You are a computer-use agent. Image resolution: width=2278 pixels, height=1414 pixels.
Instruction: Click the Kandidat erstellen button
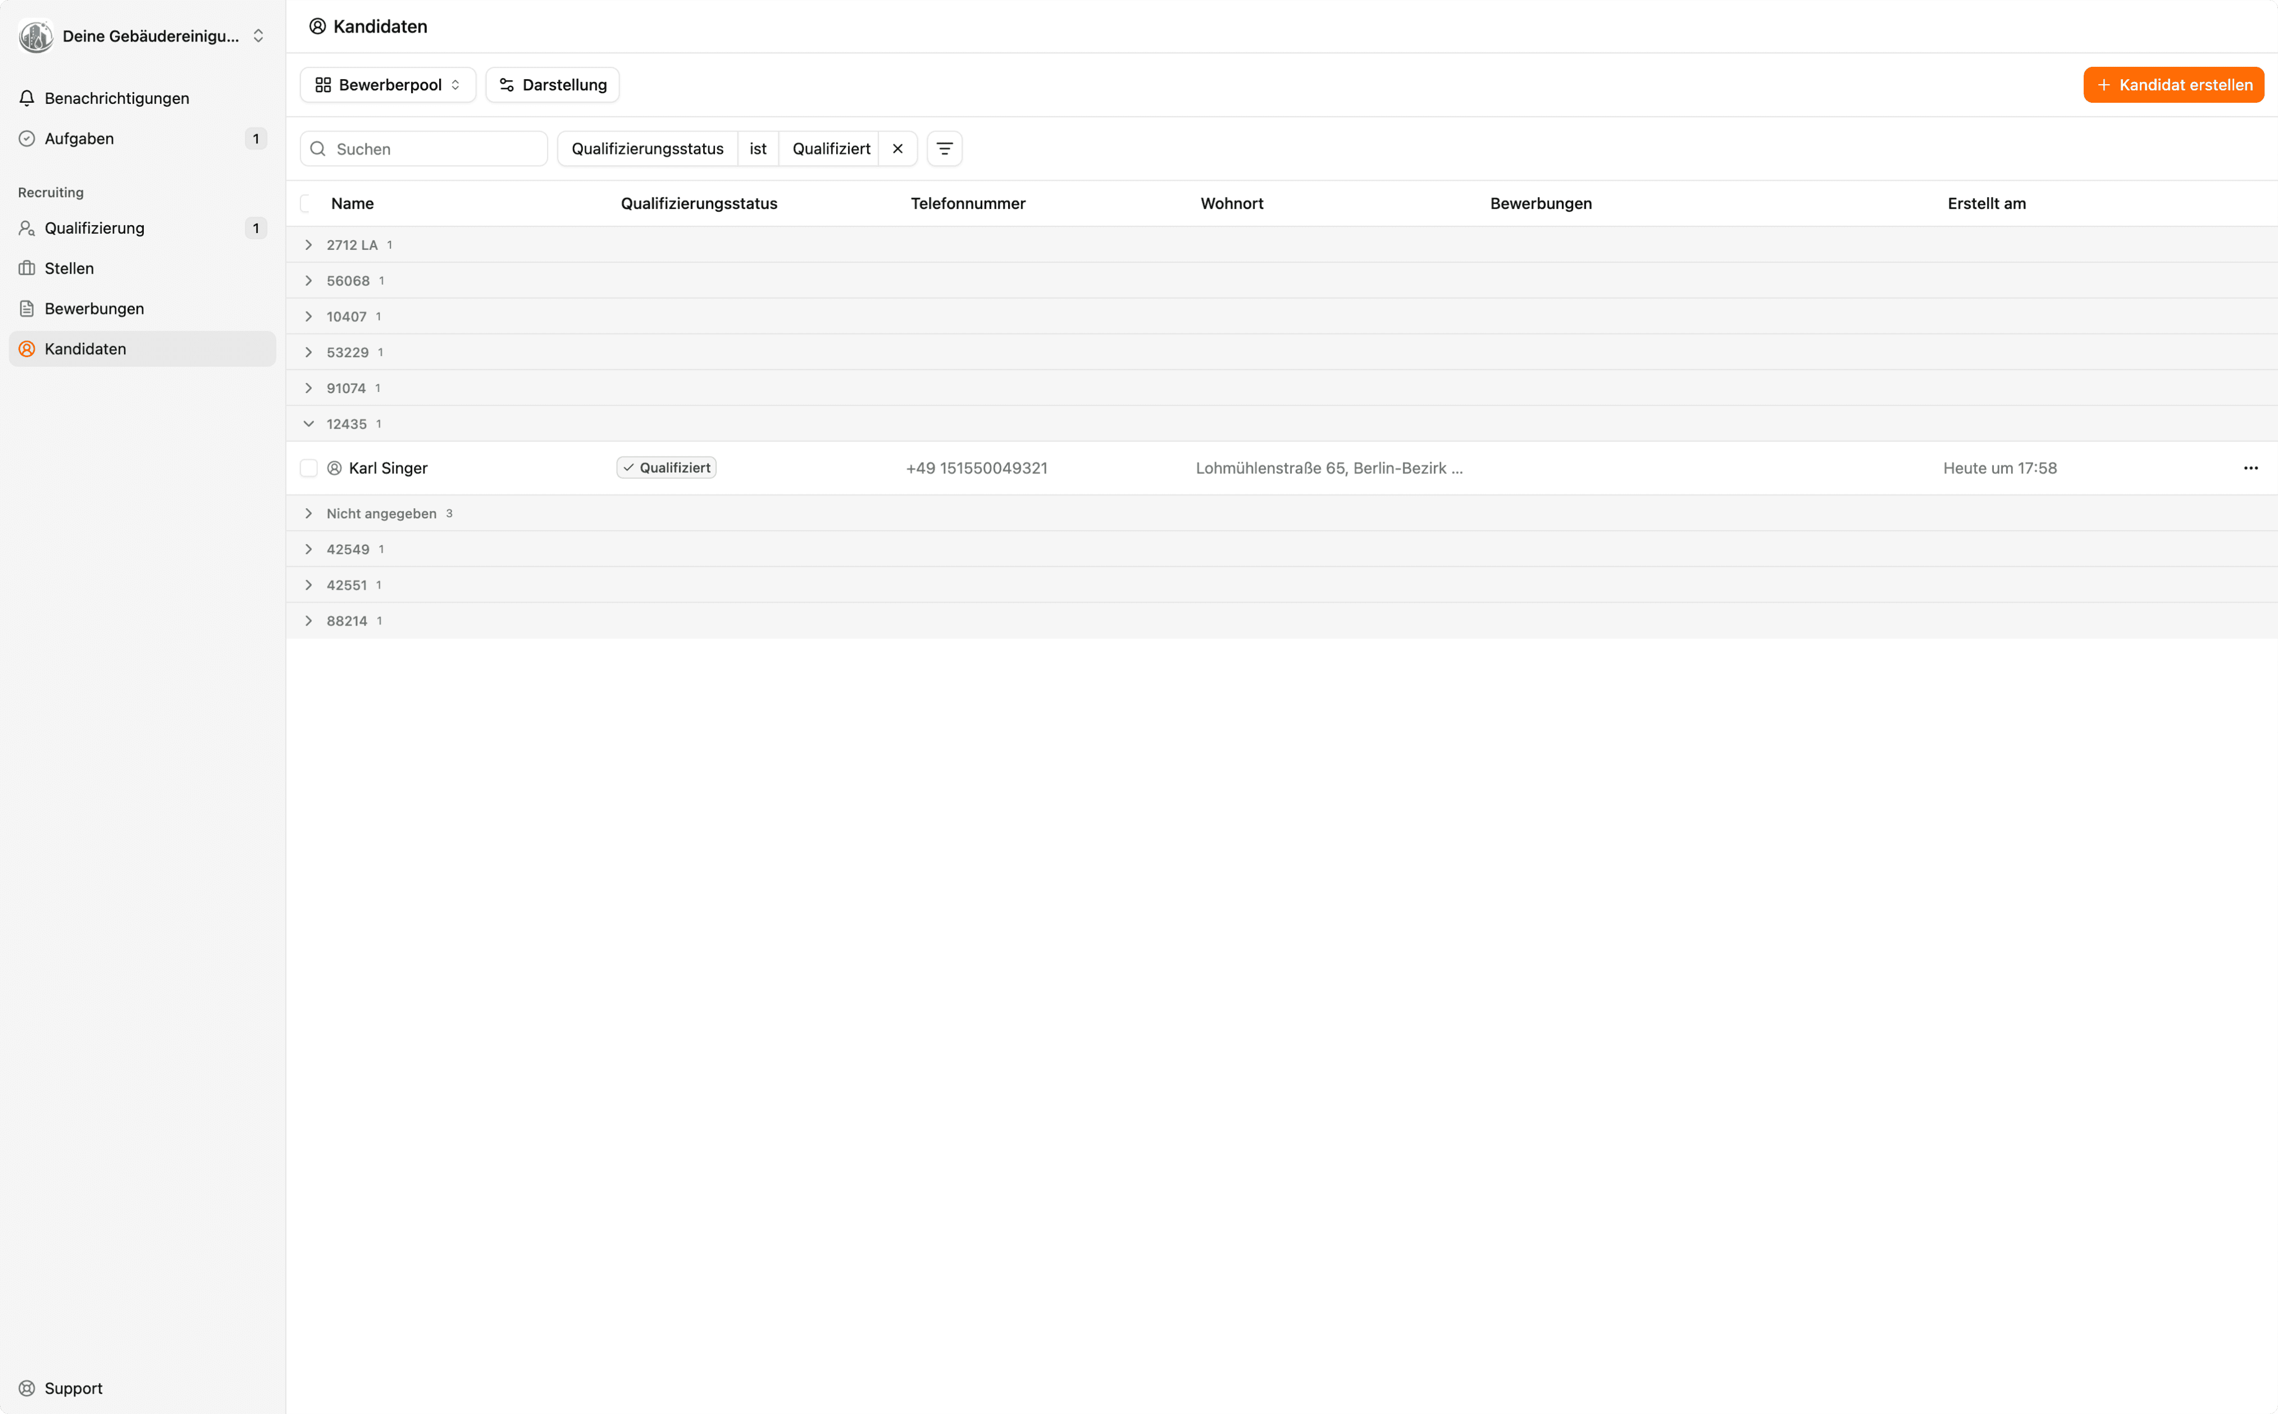coord(2174,85)
